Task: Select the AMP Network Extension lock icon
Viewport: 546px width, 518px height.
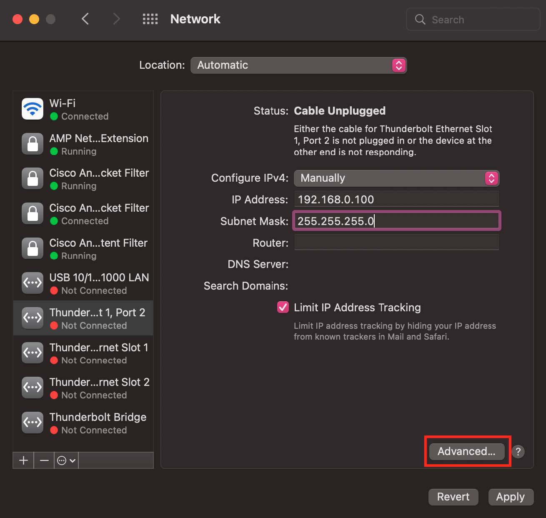Action: 33,144
